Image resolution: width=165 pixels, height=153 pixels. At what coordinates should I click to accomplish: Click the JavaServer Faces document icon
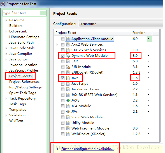click(68, 89)
